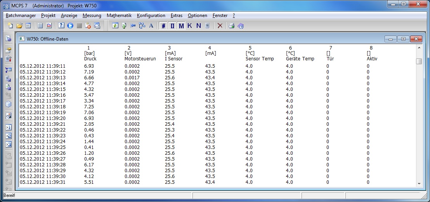Open the Extras dropdown menu
The image size is (430, 202).
click(x=176, y=15)
